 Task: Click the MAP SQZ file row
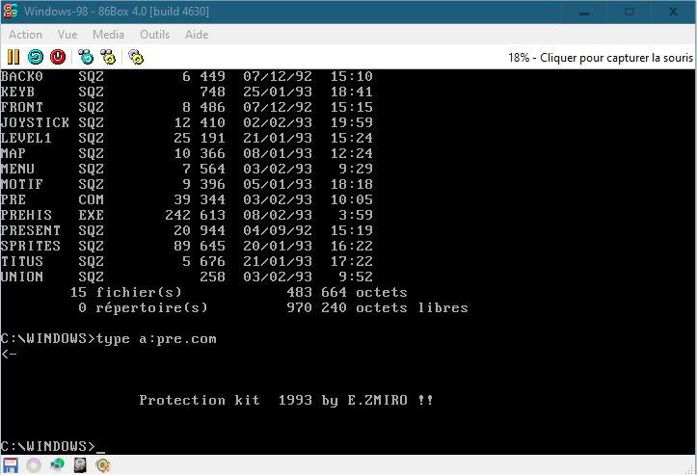tap(187, 154)
